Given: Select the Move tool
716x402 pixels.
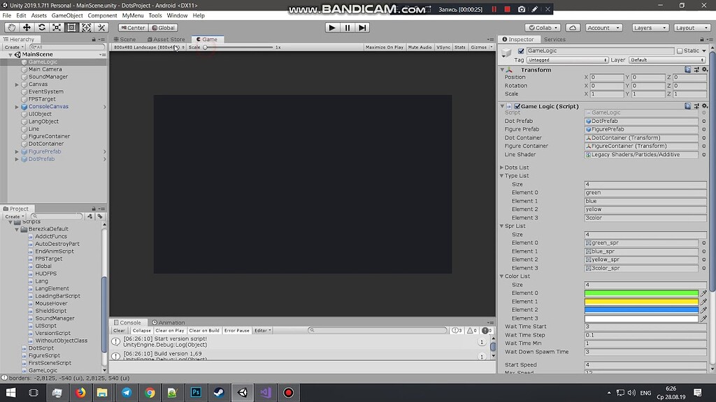Looking at the screenshot, I should click(x=27, y=27).
